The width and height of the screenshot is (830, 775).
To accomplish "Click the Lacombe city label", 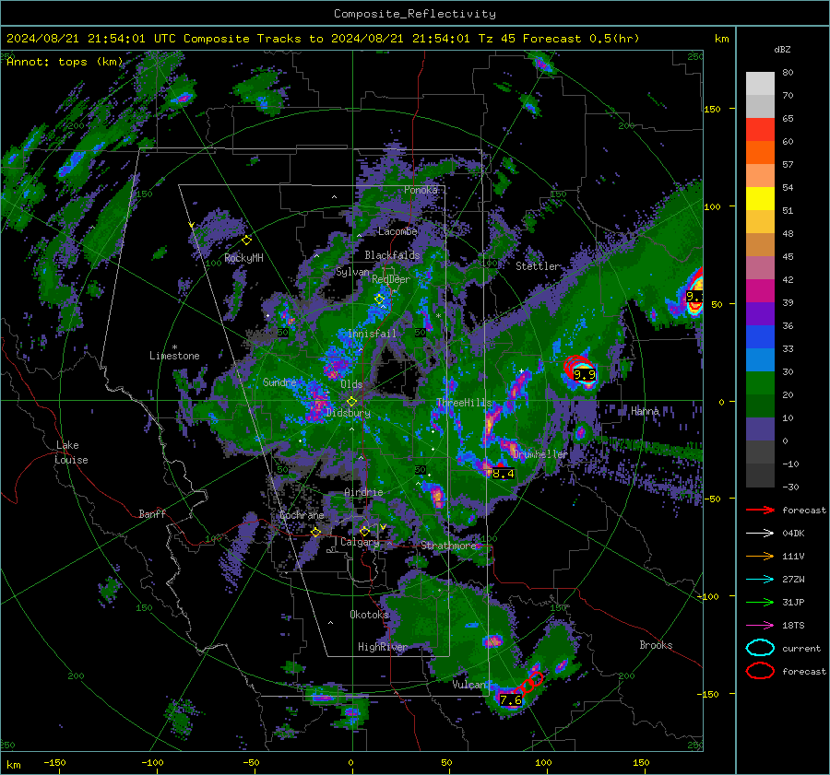I will (x=397, y=231).
